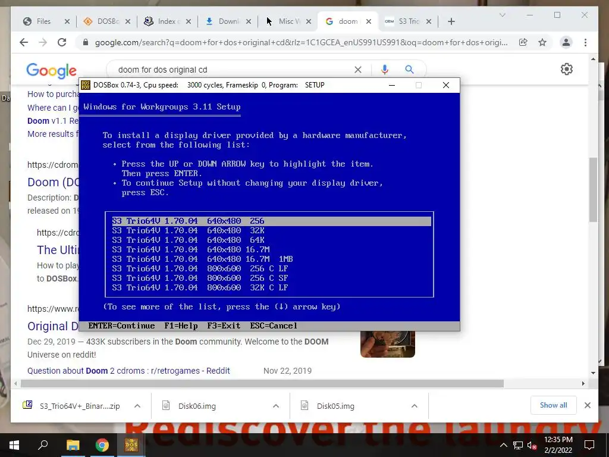Click the page vertical scrollbar thumb
The height and width of the screenshot is (457, 609).
coord(593,190)
